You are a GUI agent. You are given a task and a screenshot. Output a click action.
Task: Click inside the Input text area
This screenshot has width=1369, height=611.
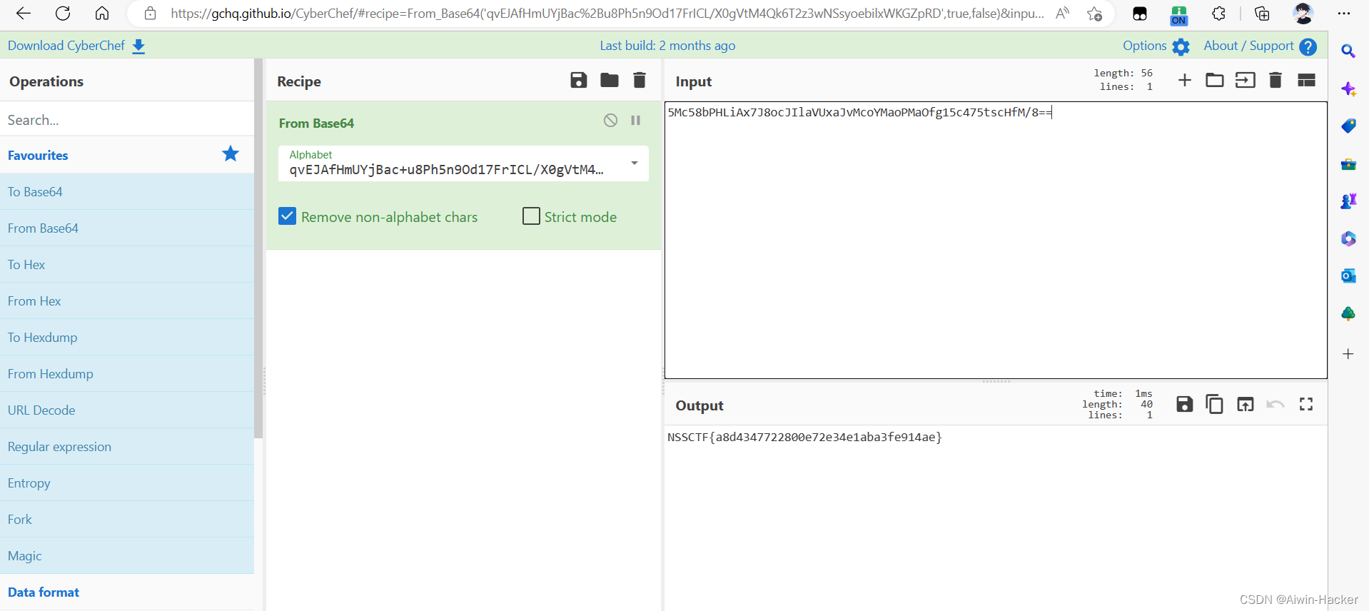996,240
